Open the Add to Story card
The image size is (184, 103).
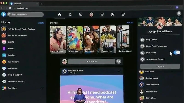coord(58,39)
